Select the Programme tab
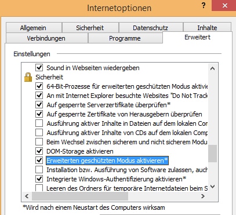 click(x=125, y=38)
